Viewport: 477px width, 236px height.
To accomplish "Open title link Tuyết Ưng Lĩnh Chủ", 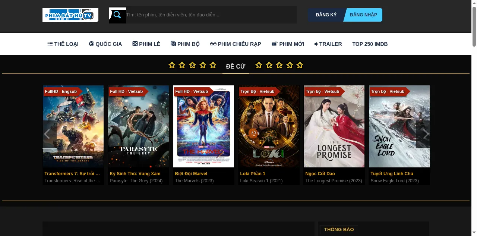I will click(392, 174).
